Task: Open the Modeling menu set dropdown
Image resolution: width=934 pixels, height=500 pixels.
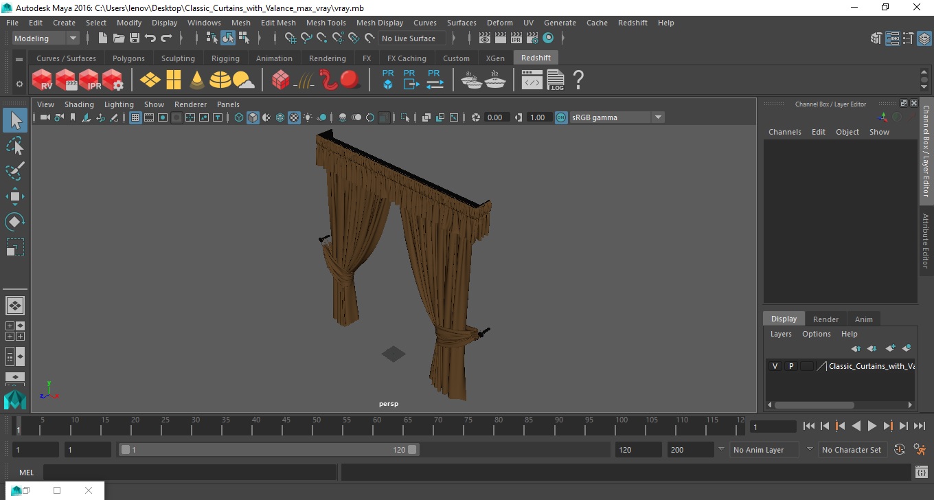Action: coord(45,38)
